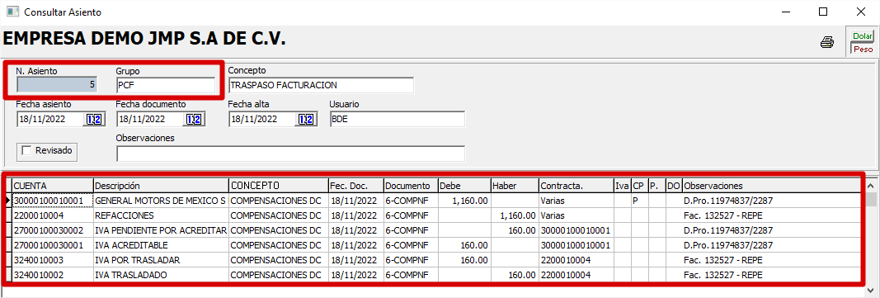Click the Fecha asiento date field
This screenshot has height=298, width=880.
50,119
